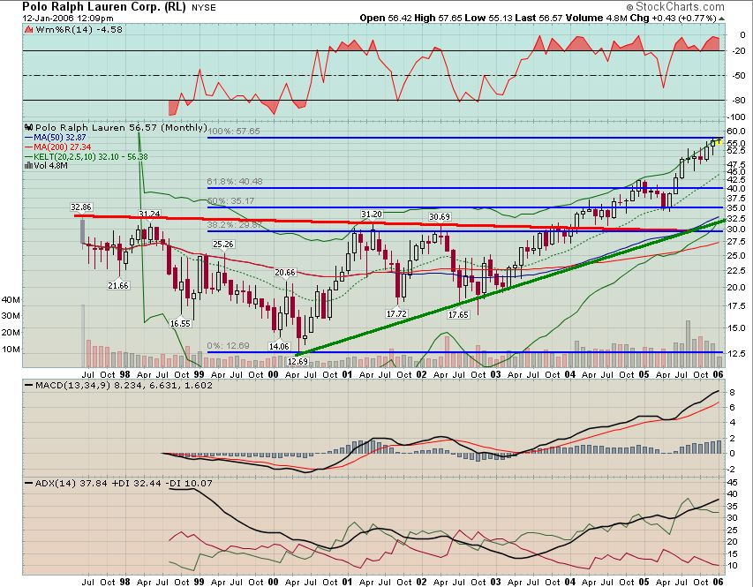Click the '31.20' high price callout
Image resolution: width=753 pixels, height=587 pixels.
click(372, 214)
